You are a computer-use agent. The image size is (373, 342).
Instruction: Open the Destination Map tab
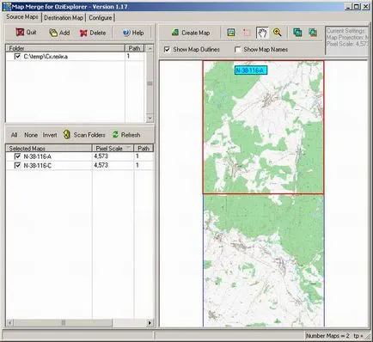[64, 18]
